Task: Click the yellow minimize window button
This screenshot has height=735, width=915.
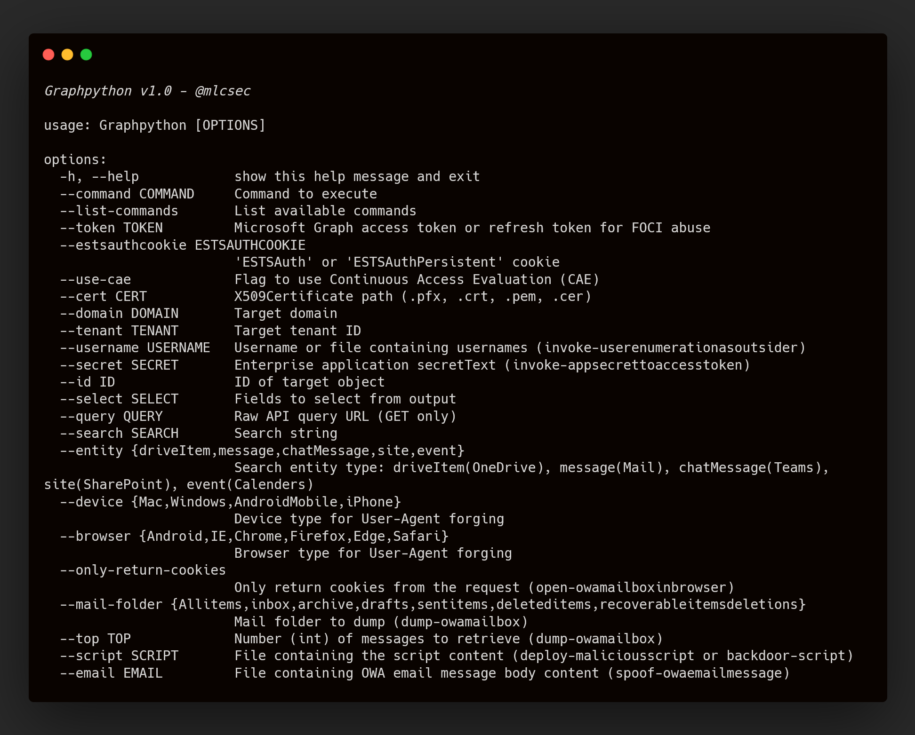Action: [67, 55]
